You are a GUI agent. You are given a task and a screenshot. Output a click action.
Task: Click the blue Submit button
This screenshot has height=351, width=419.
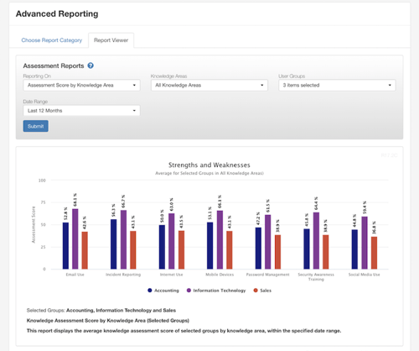35,126
